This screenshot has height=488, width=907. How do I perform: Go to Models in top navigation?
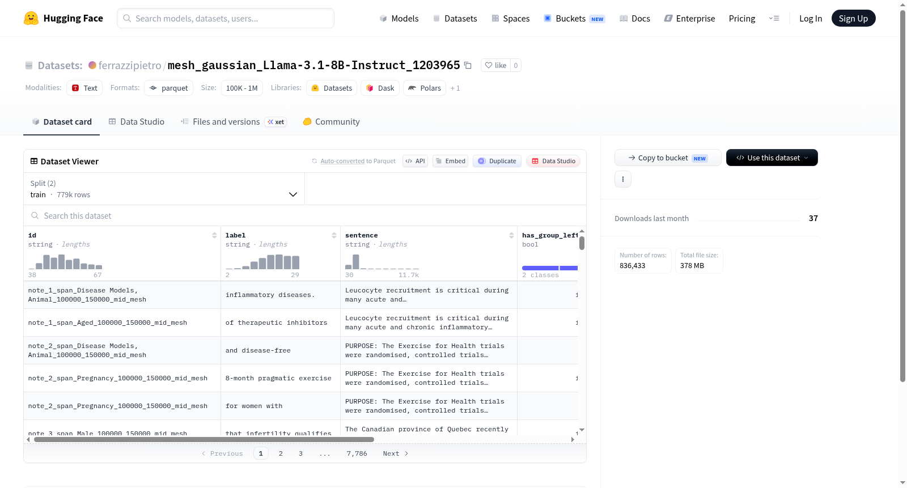pos(399,18)
